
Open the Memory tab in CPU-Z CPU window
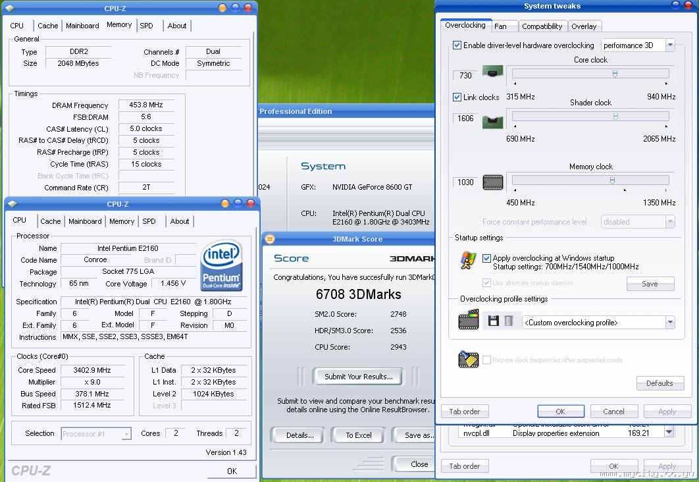coord(122,221)
